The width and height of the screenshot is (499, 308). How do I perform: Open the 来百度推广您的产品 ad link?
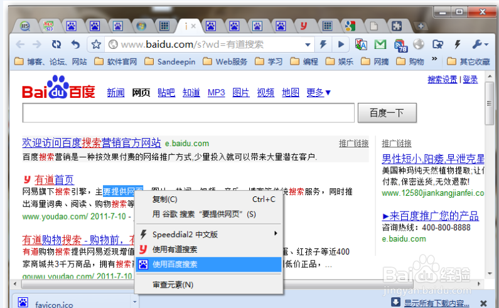click(x=430, y=216)
